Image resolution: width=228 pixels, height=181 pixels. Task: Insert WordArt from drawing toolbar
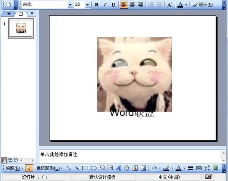[x=118, y=168]
